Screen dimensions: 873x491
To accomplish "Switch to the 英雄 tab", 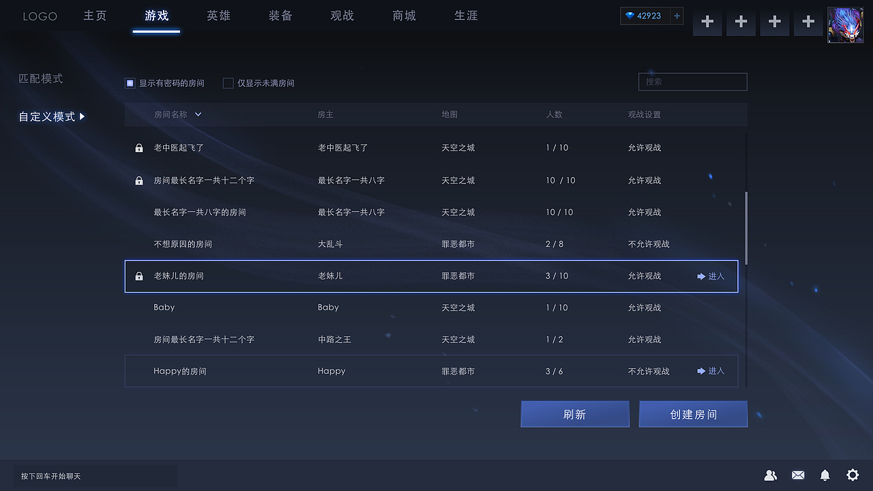I will [x=218, y=16].
